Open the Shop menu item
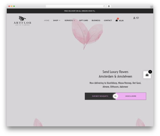160x136 pixels. click(x=56, y=20)
